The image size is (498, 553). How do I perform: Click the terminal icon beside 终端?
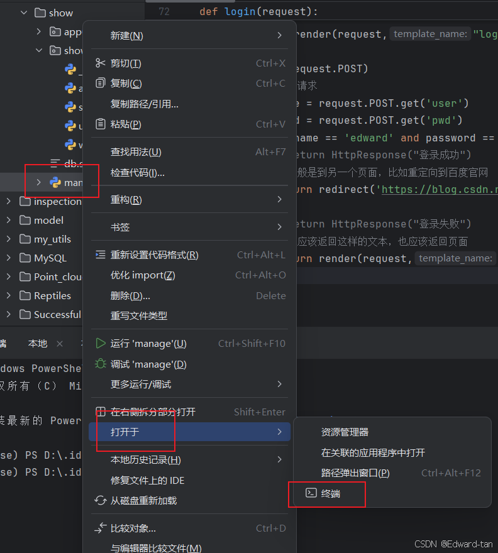coord(311,493)
